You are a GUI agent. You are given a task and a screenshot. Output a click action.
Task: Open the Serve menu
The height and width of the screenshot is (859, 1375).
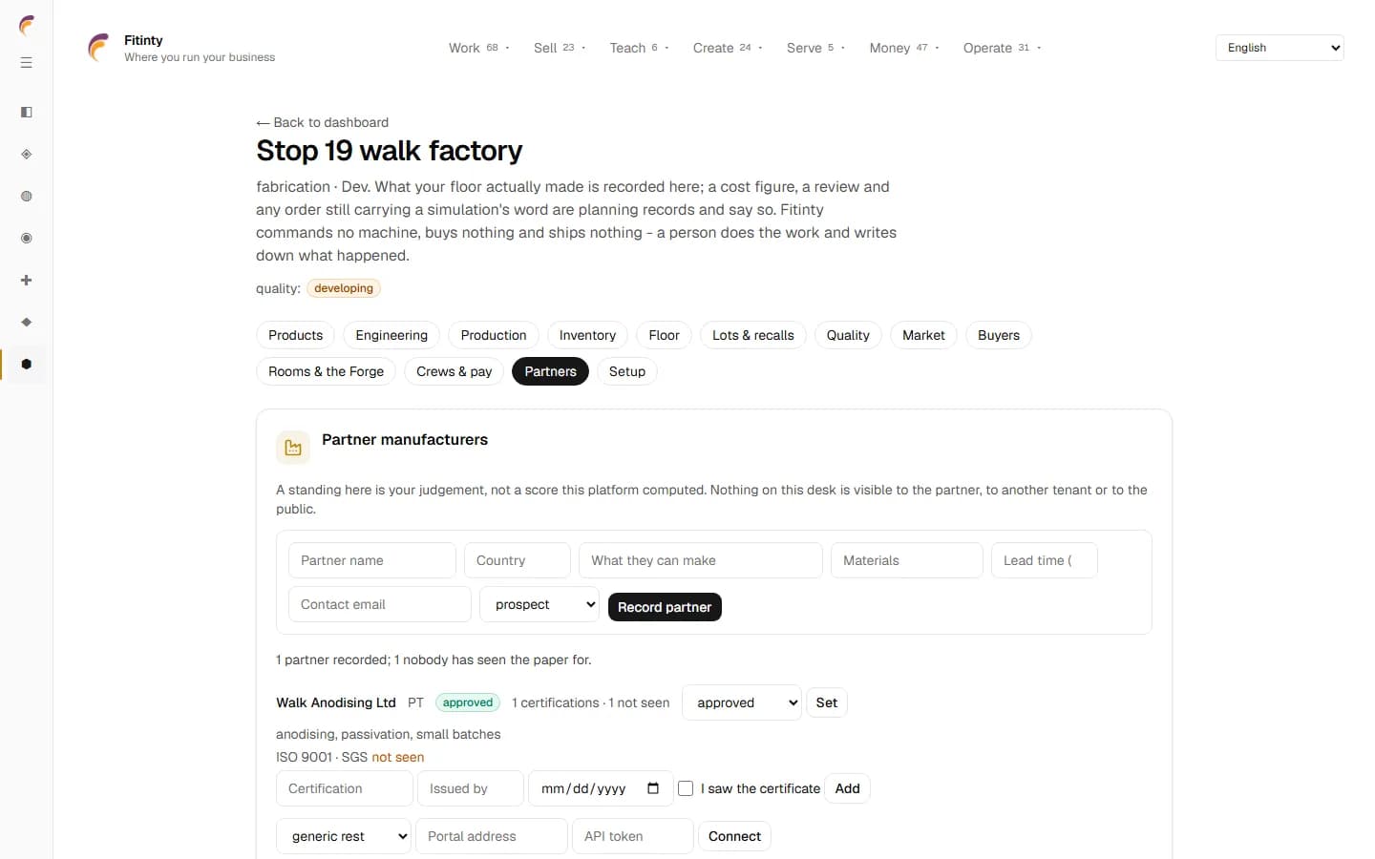tap(815, 48)
